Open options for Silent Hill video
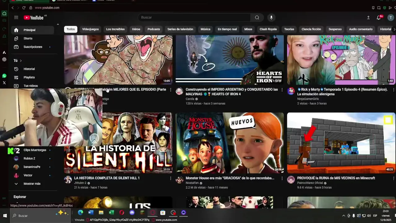The width and height of the screenshot is (396, 223). 170,178
